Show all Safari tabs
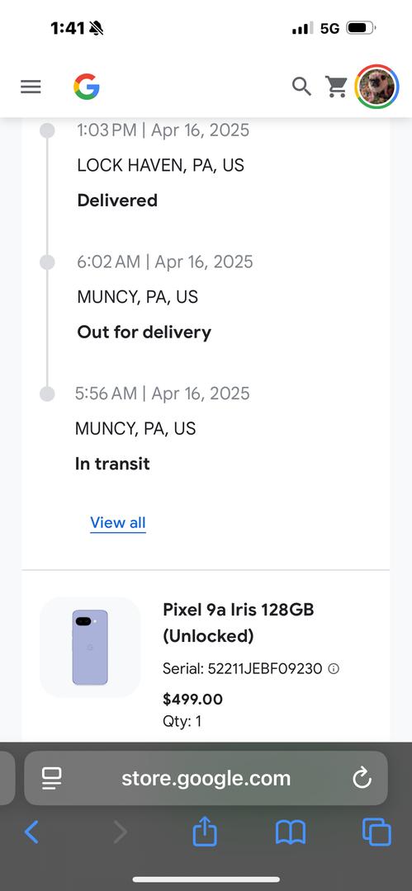Screen dimensions: 412x891 376,832
